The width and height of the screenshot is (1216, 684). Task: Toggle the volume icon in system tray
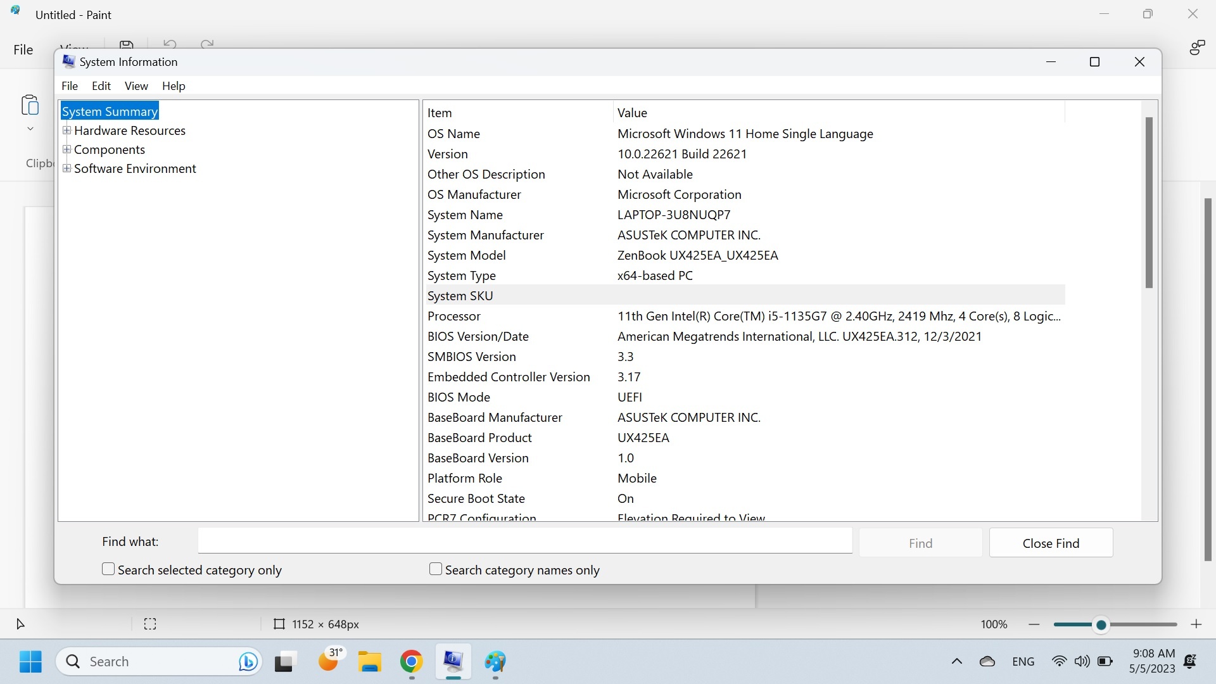[x=1082, y=661]
